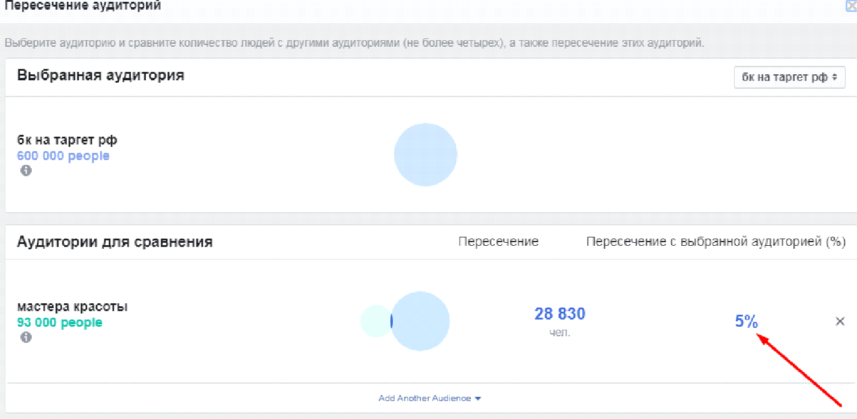Select the 28 830 overlap count
The height and width of the screenshot is (419, 857).
point(560,314)
